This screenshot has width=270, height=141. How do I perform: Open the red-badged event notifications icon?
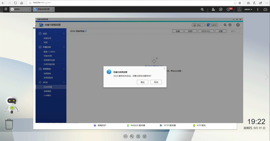point(229,10)
